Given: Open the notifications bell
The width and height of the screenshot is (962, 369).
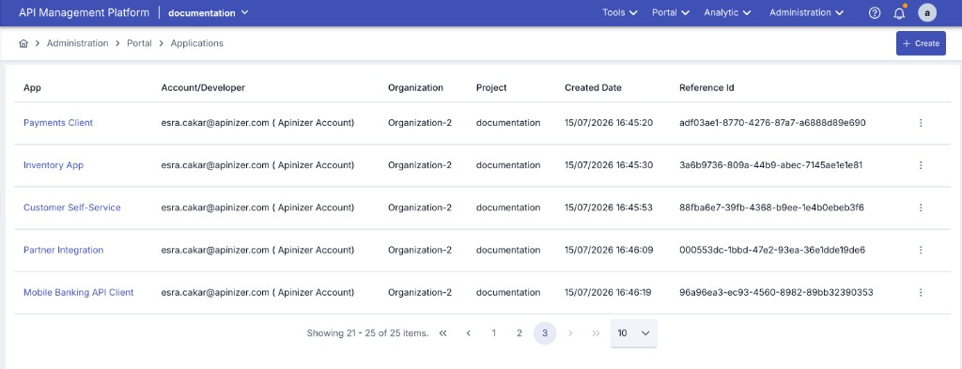Looking at the screenshot, I should click(x=899, y=13).
